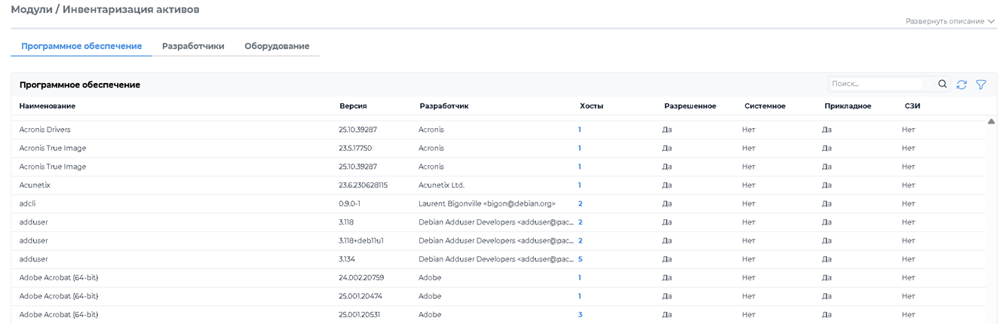Open the table filter icon
Screen dimensions: 1006x324
coord(981,85)
